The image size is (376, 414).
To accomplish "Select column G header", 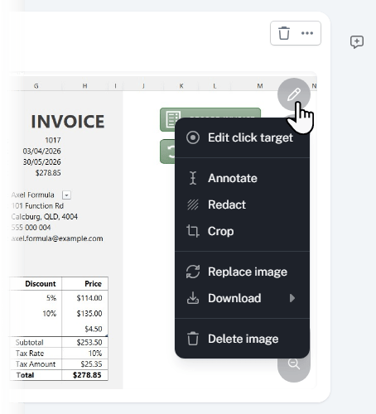I will click(x=36, y=86).
